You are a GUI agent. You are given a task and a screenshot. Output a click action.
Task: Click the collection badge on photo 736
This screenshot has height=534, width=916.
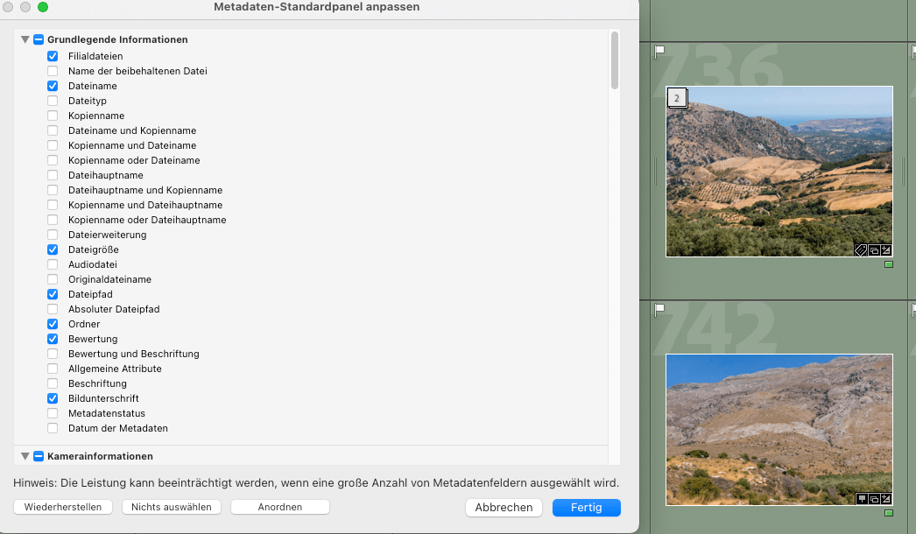[x=874, y=250]
